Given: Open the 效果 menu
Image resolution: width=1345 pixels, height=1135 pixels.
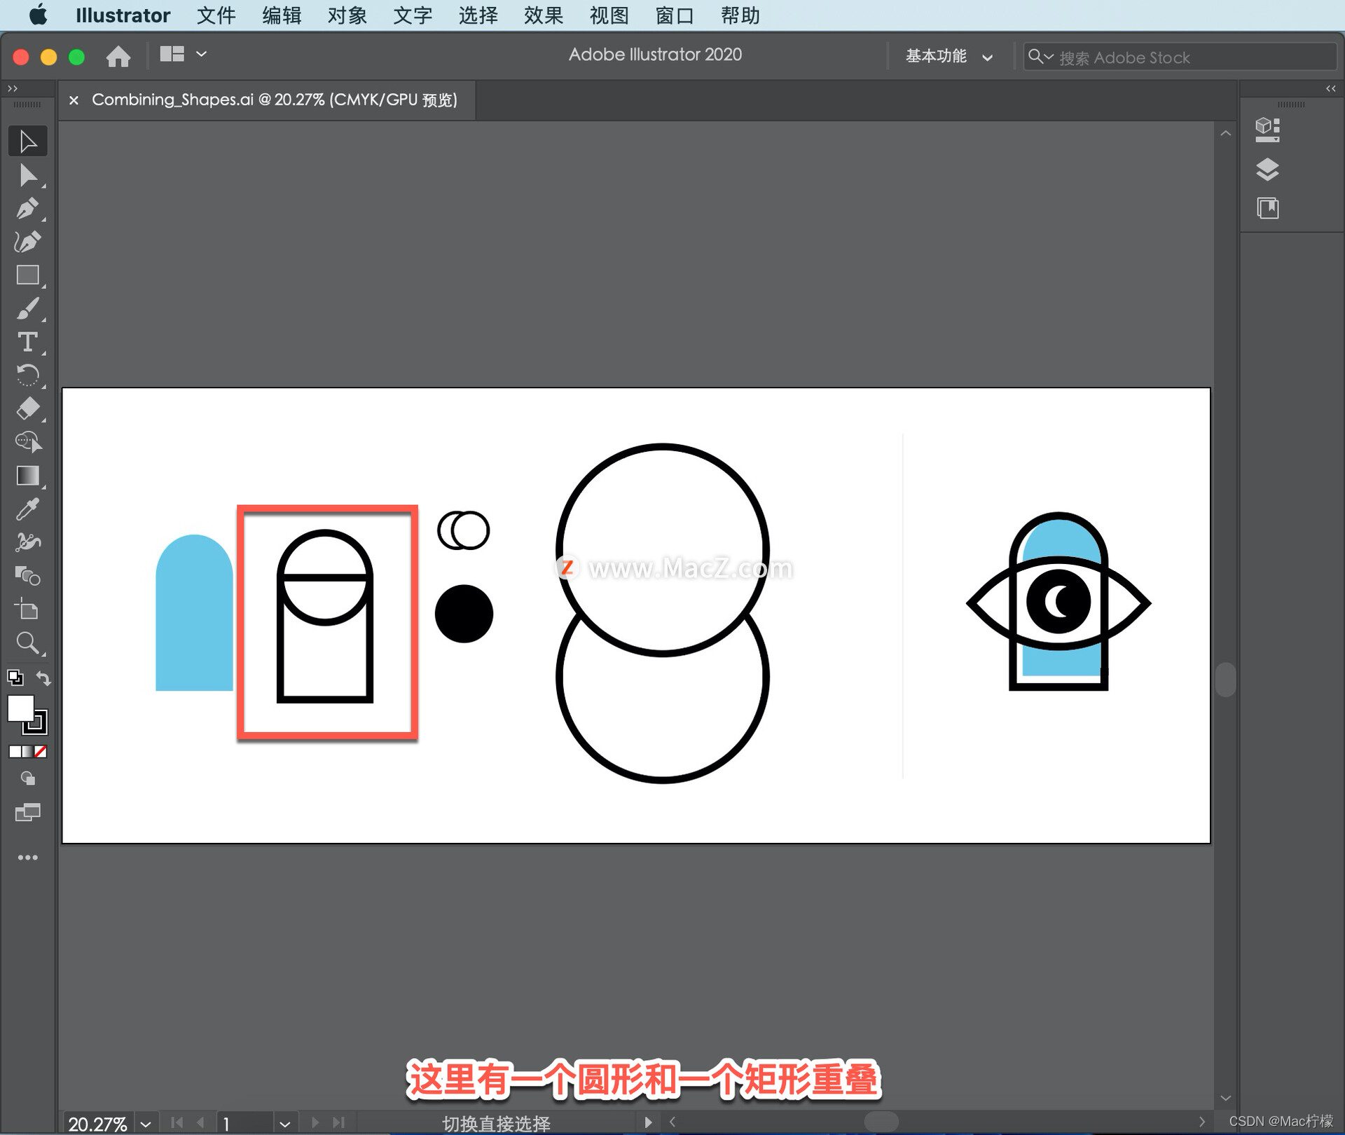Looking at the screenshot, I should [543, 15].
